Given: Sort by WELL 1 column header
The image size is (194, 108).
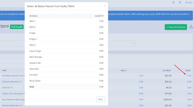Looking at the screenshot, I should [x=124, y=71].
